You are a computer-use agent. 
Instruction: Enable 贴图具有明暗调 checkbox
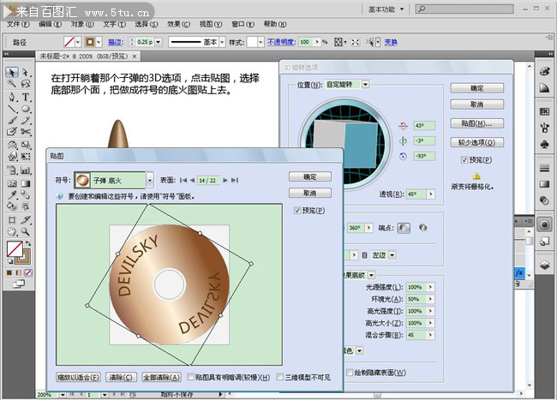[189, 377]
